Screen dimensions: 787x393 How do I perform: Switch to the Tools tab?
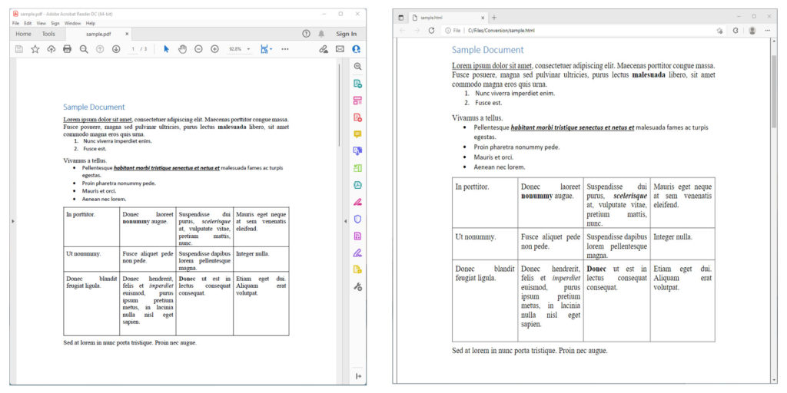[48, 34]
